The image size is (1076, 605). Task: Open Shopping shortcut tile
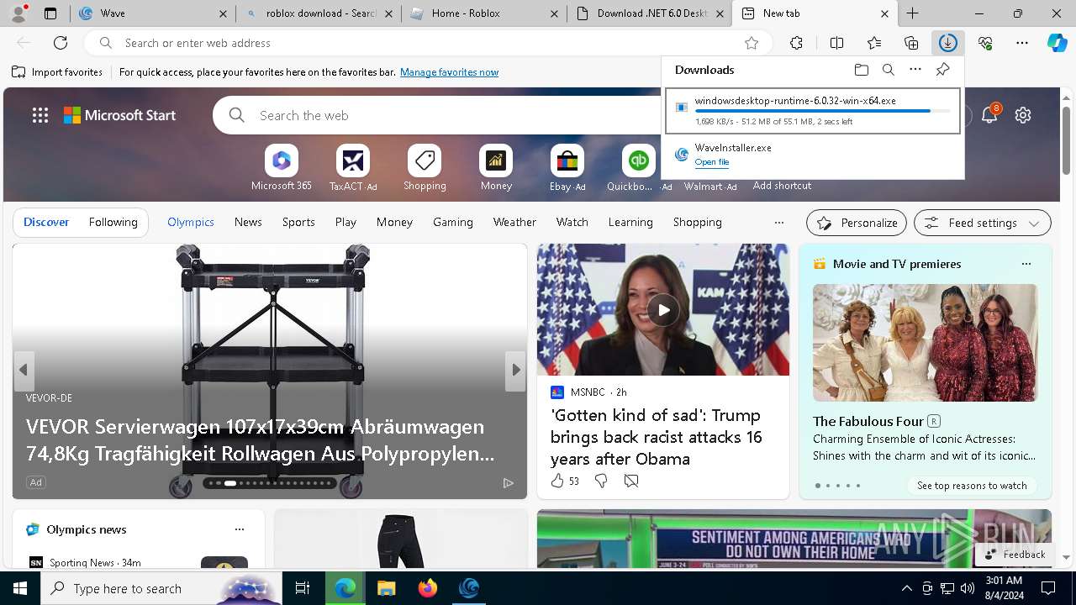click(x=425, y=168)
